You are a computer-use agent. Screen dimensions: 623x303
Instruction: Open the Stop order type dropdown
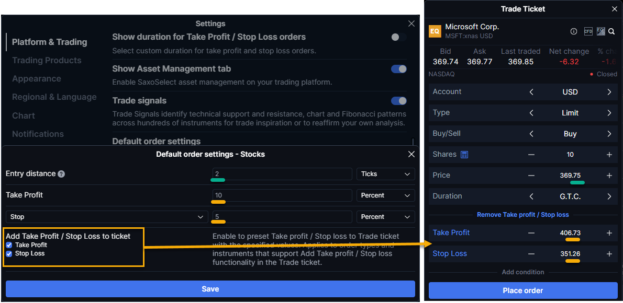click(x=107, y=216)
